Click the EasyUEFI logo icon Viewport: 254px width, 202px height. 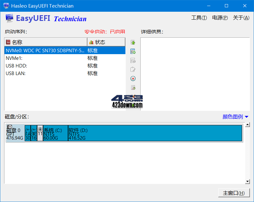point(10,18)
